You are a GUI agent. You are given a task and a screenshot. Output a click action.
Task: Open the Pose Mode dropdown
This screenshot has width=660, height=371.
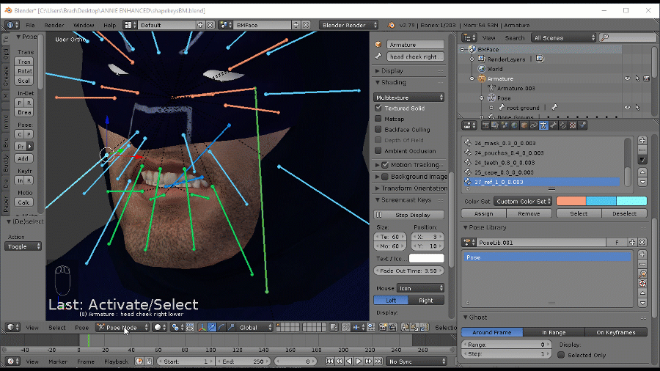click(122, 328)
